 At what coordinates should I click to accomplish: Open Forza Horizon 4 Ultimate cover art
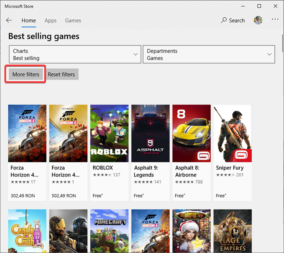point(68,133)
